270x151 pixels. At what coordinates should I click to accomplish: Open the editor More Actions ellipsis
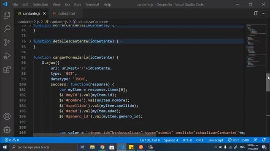pos(264,13)
